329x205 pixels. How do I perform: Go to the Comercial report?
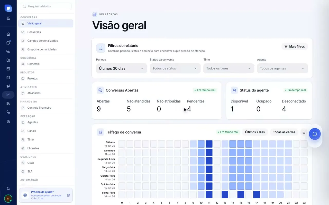click(x=46, y=64)
